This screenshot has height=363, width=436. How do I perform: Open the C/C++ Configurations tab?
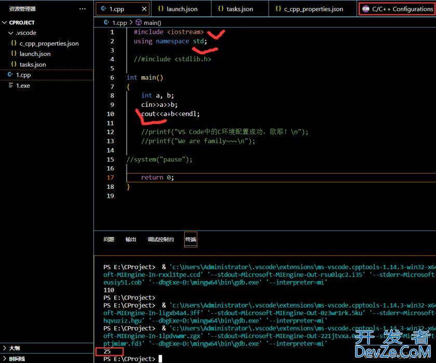[398, 9]
